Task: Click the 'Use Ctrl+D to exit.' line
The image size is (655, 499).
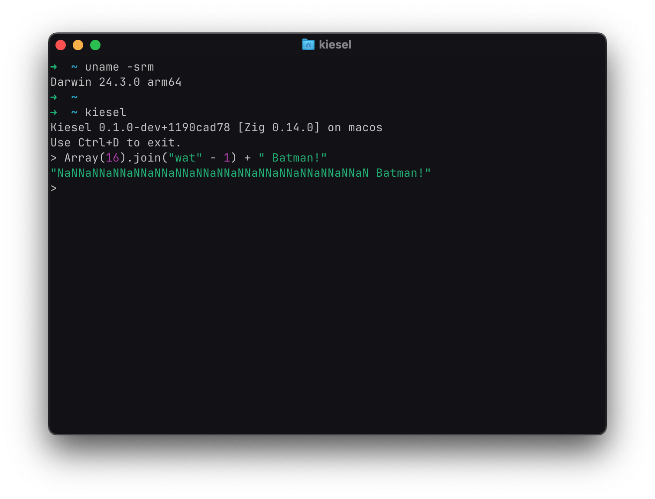Action: [116, 143]
